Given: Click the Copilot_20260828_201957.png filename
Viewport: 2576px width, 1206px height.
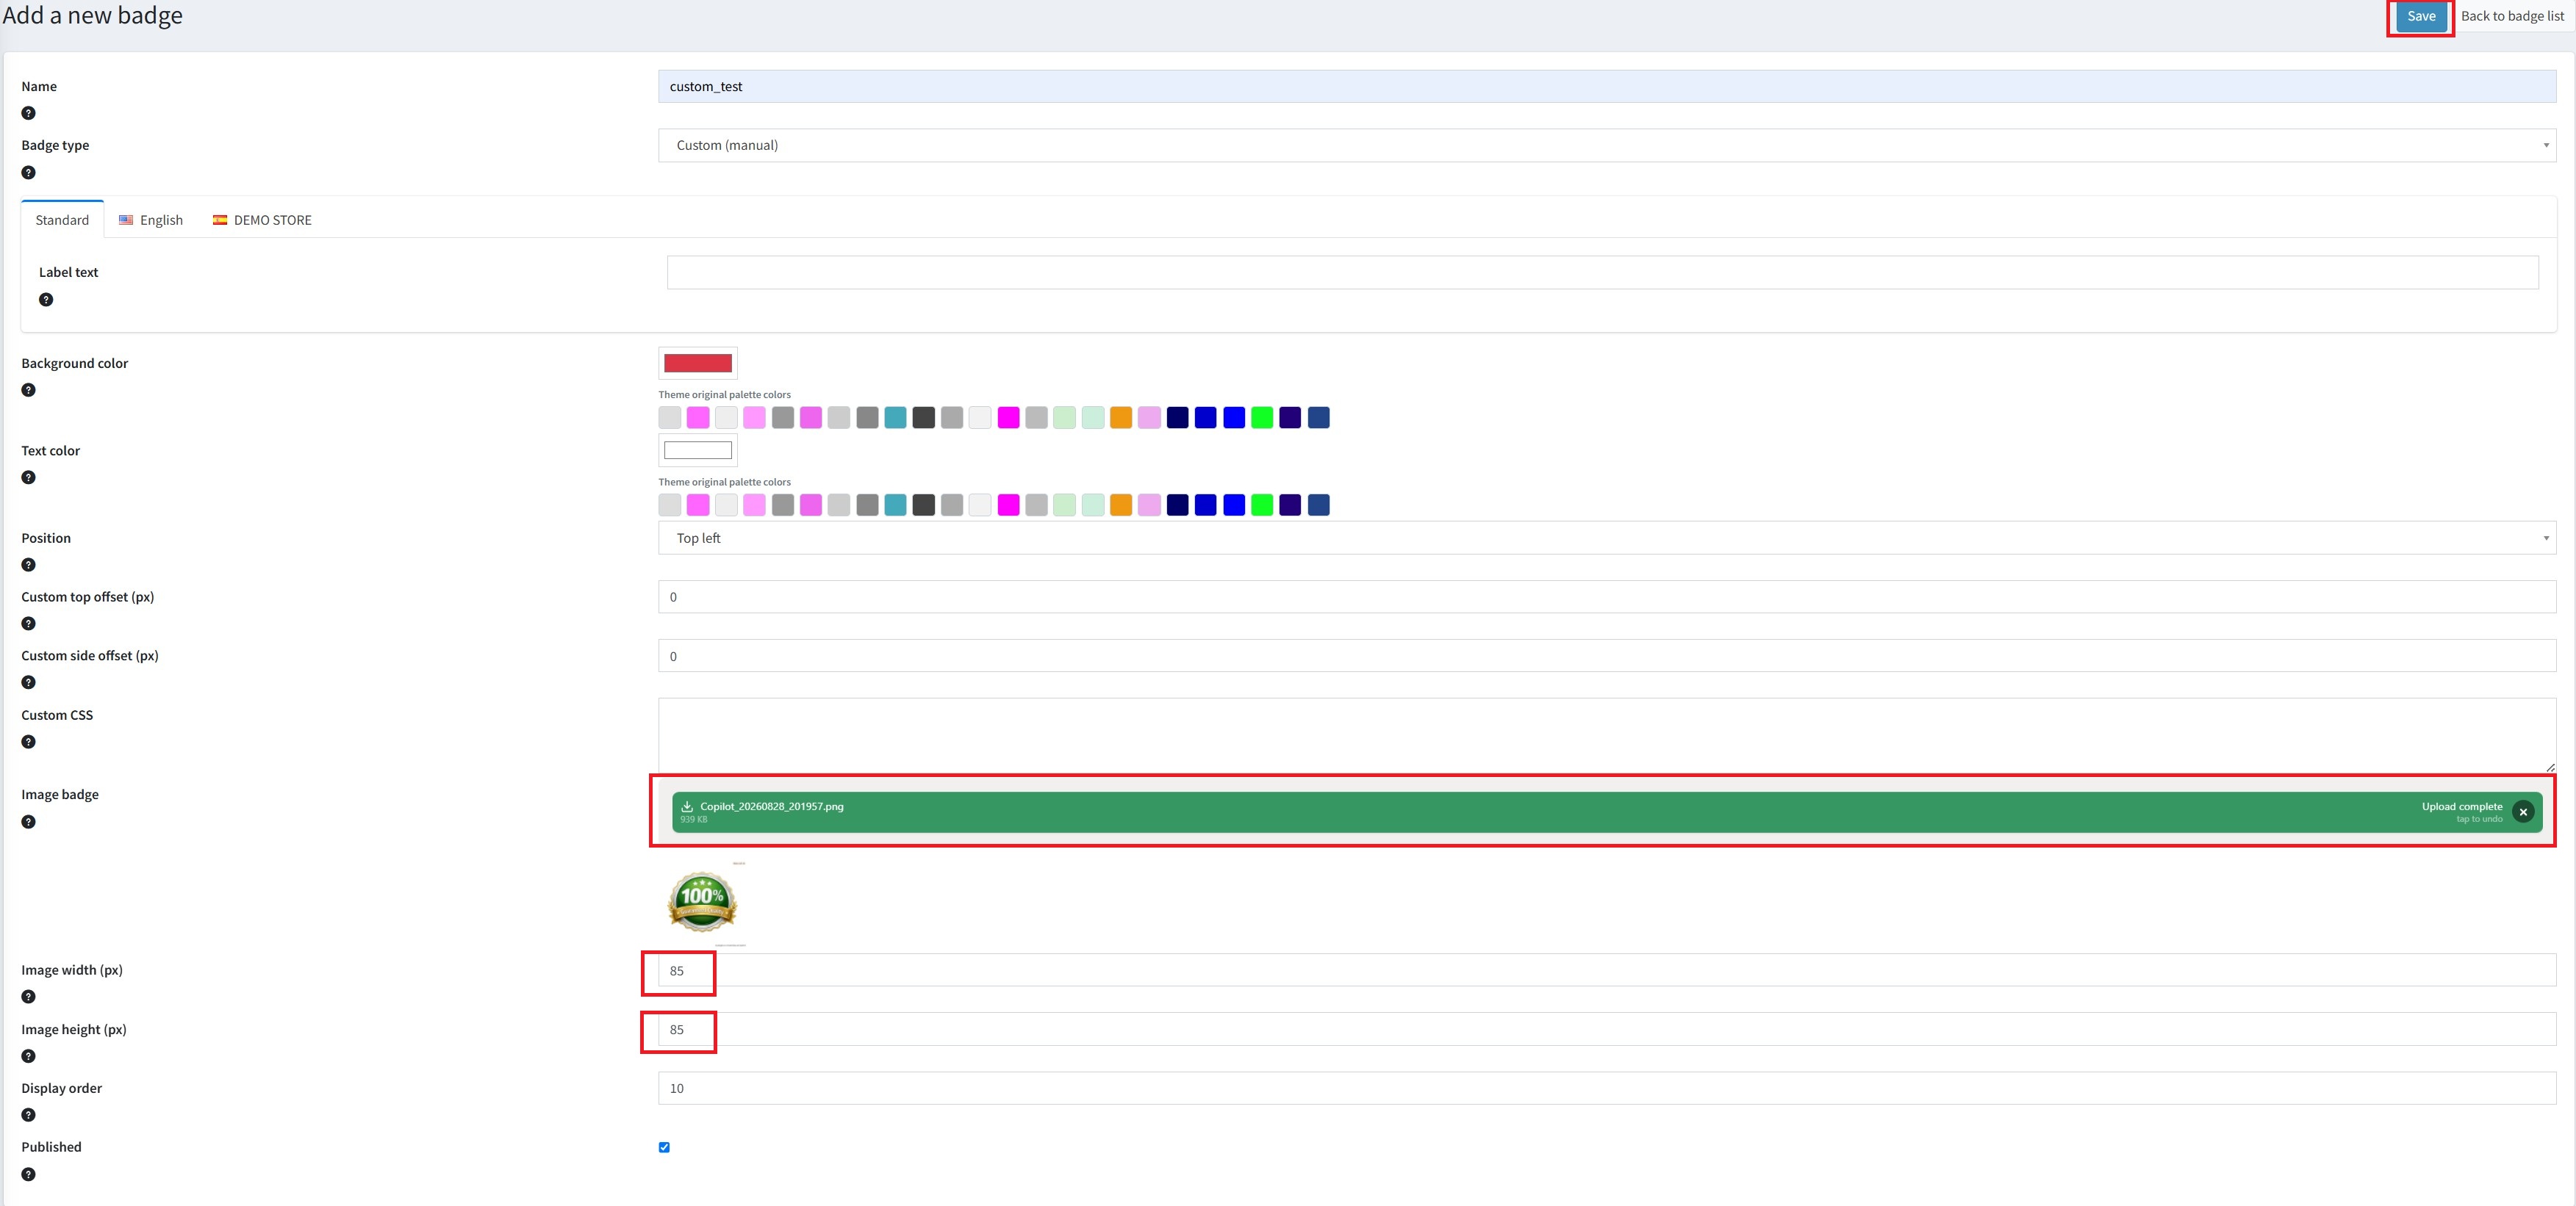Looking at the screenshot, I should point(772,806).
